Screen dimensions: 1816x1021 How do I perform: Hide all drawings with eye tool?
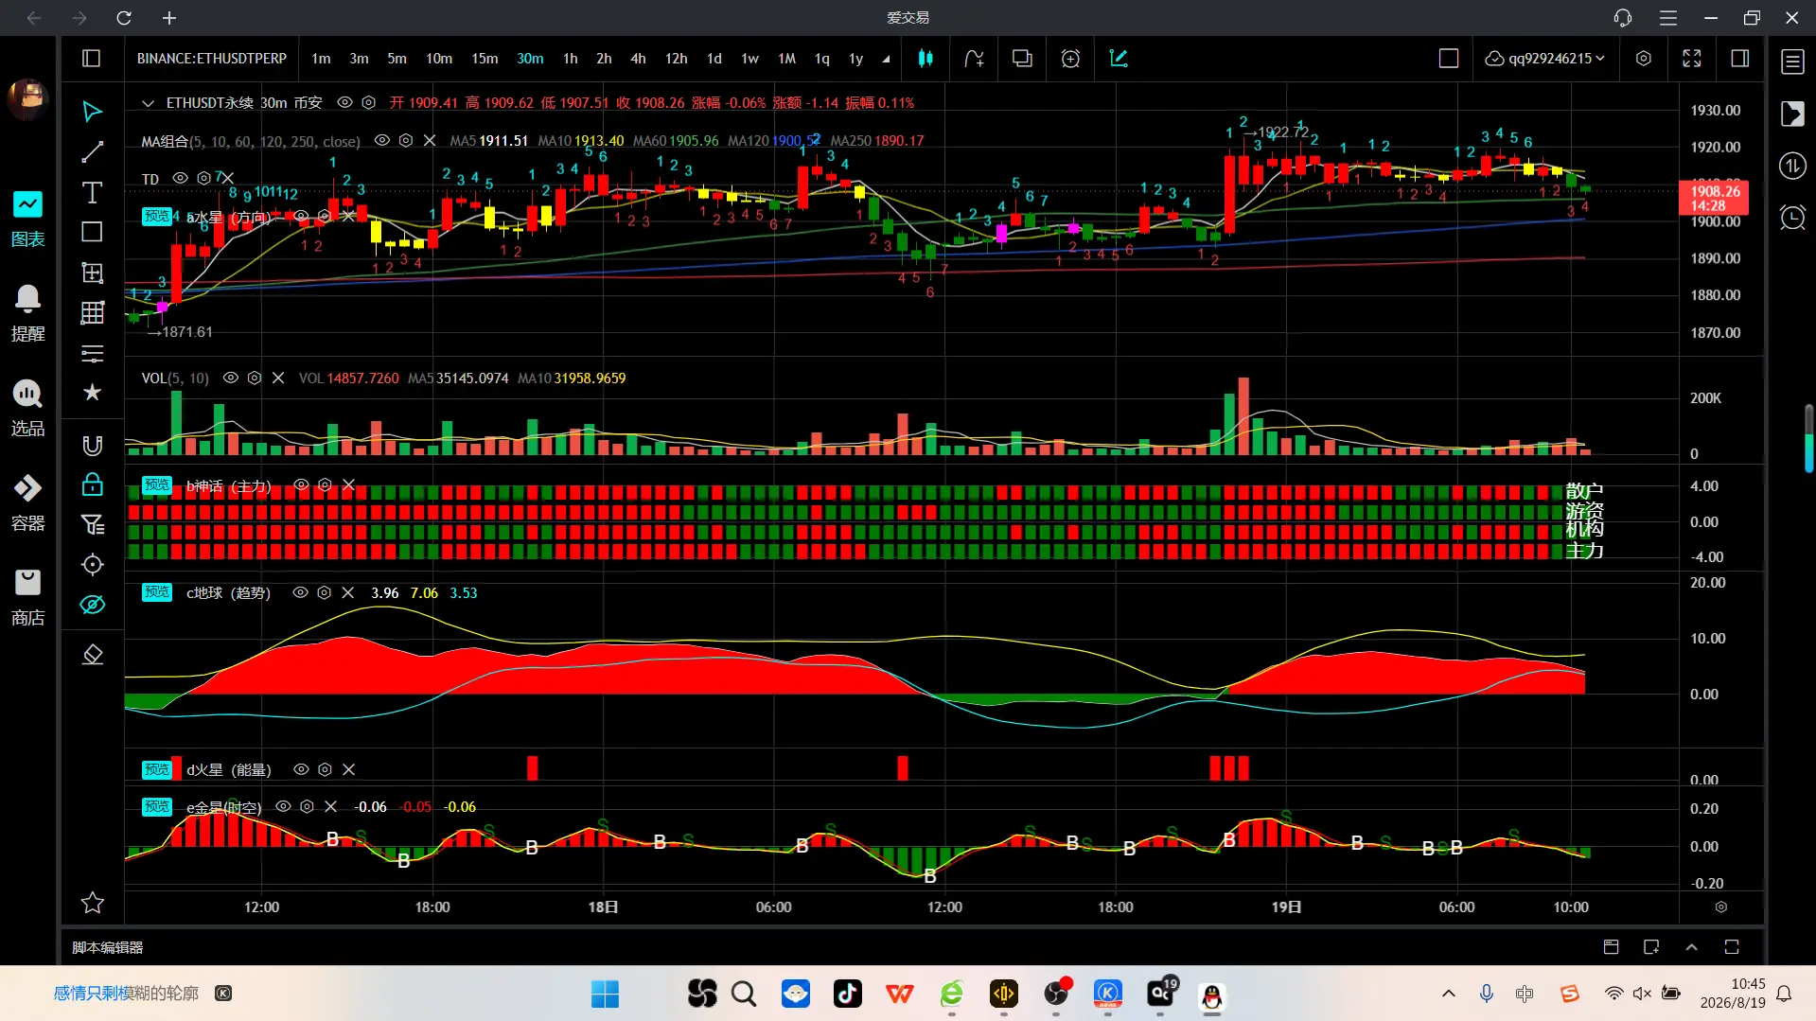(92, 605)
